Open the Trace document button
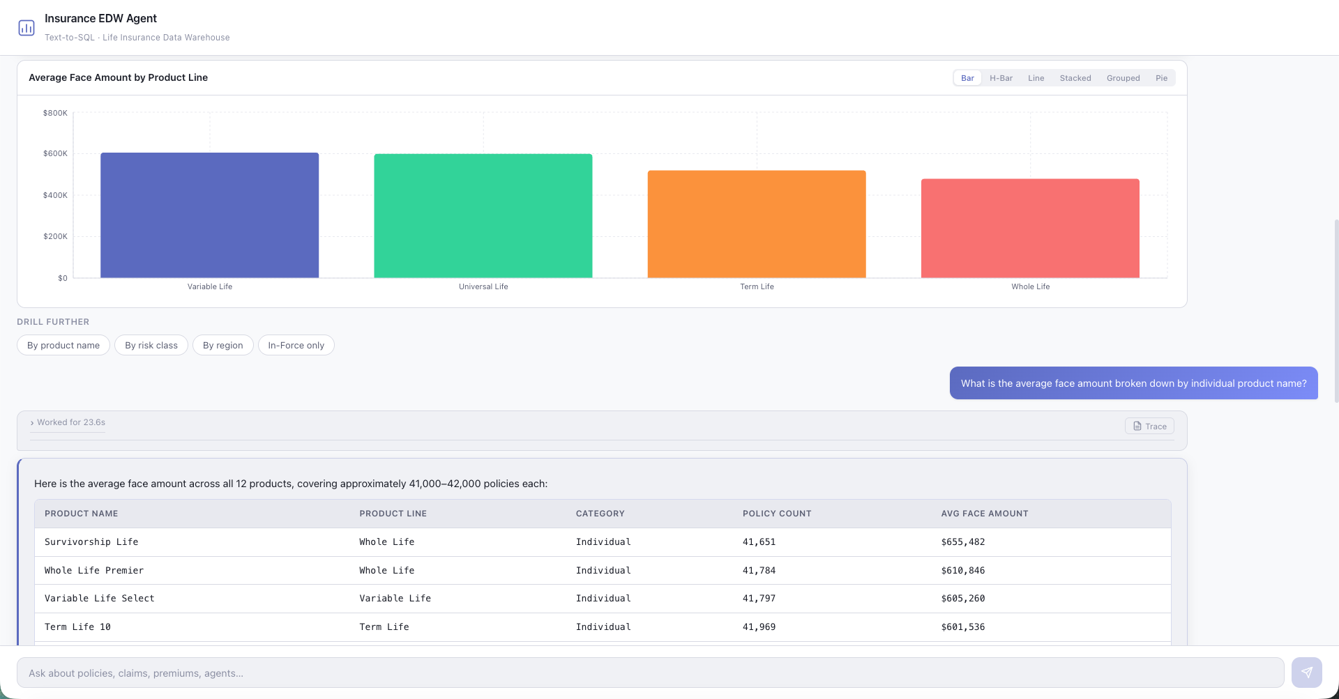 pyautogui.click(x=1149, y=426)
